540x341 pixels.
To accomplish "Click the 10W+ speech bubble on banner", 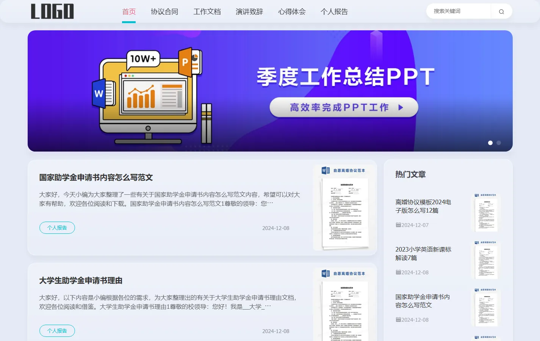I will [143, 59].
